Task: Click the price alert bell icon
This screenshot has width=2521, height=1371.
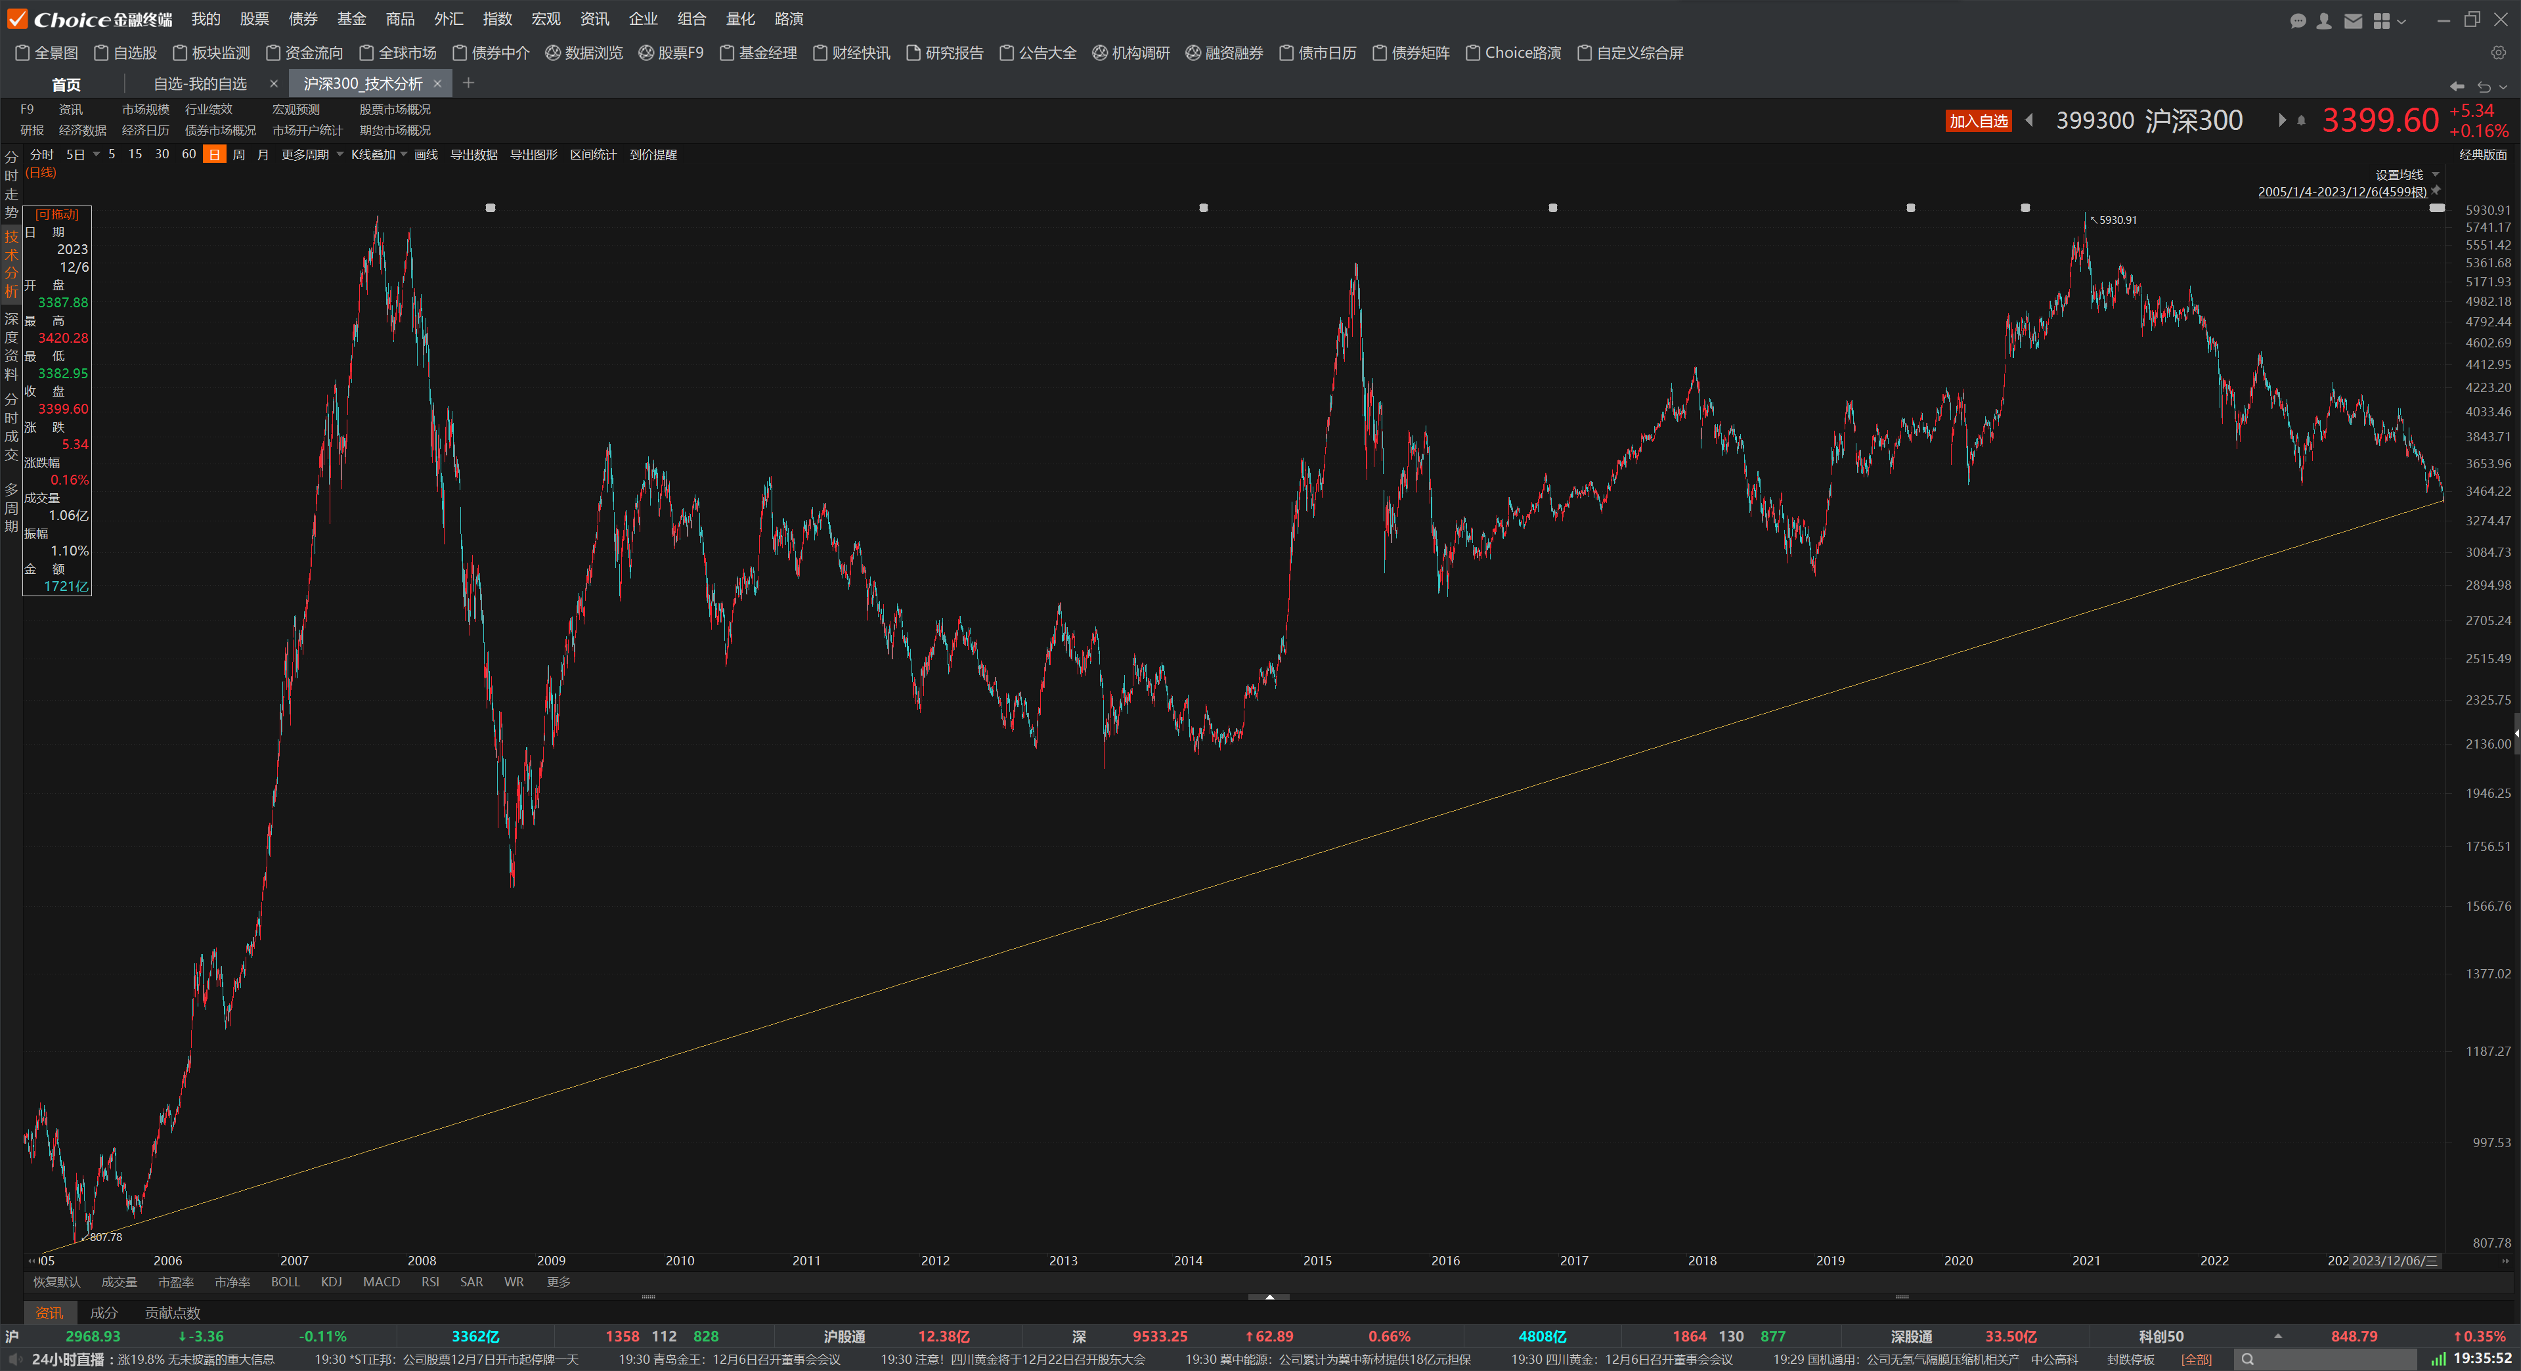Action: pos(2302,120)
